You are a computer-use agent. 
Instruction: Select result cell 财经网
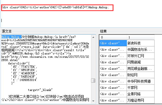point(141,75)
